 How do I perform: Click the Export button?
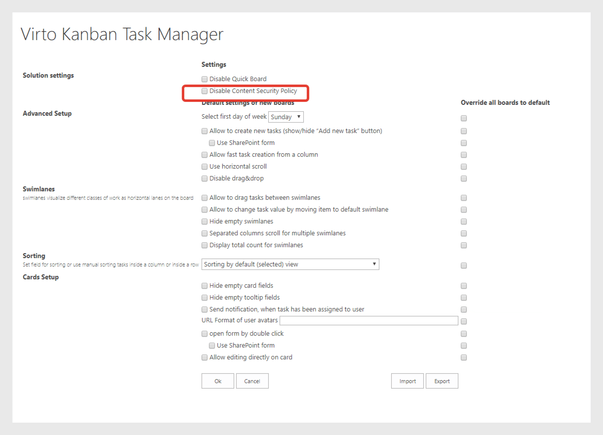coord(442,381)
